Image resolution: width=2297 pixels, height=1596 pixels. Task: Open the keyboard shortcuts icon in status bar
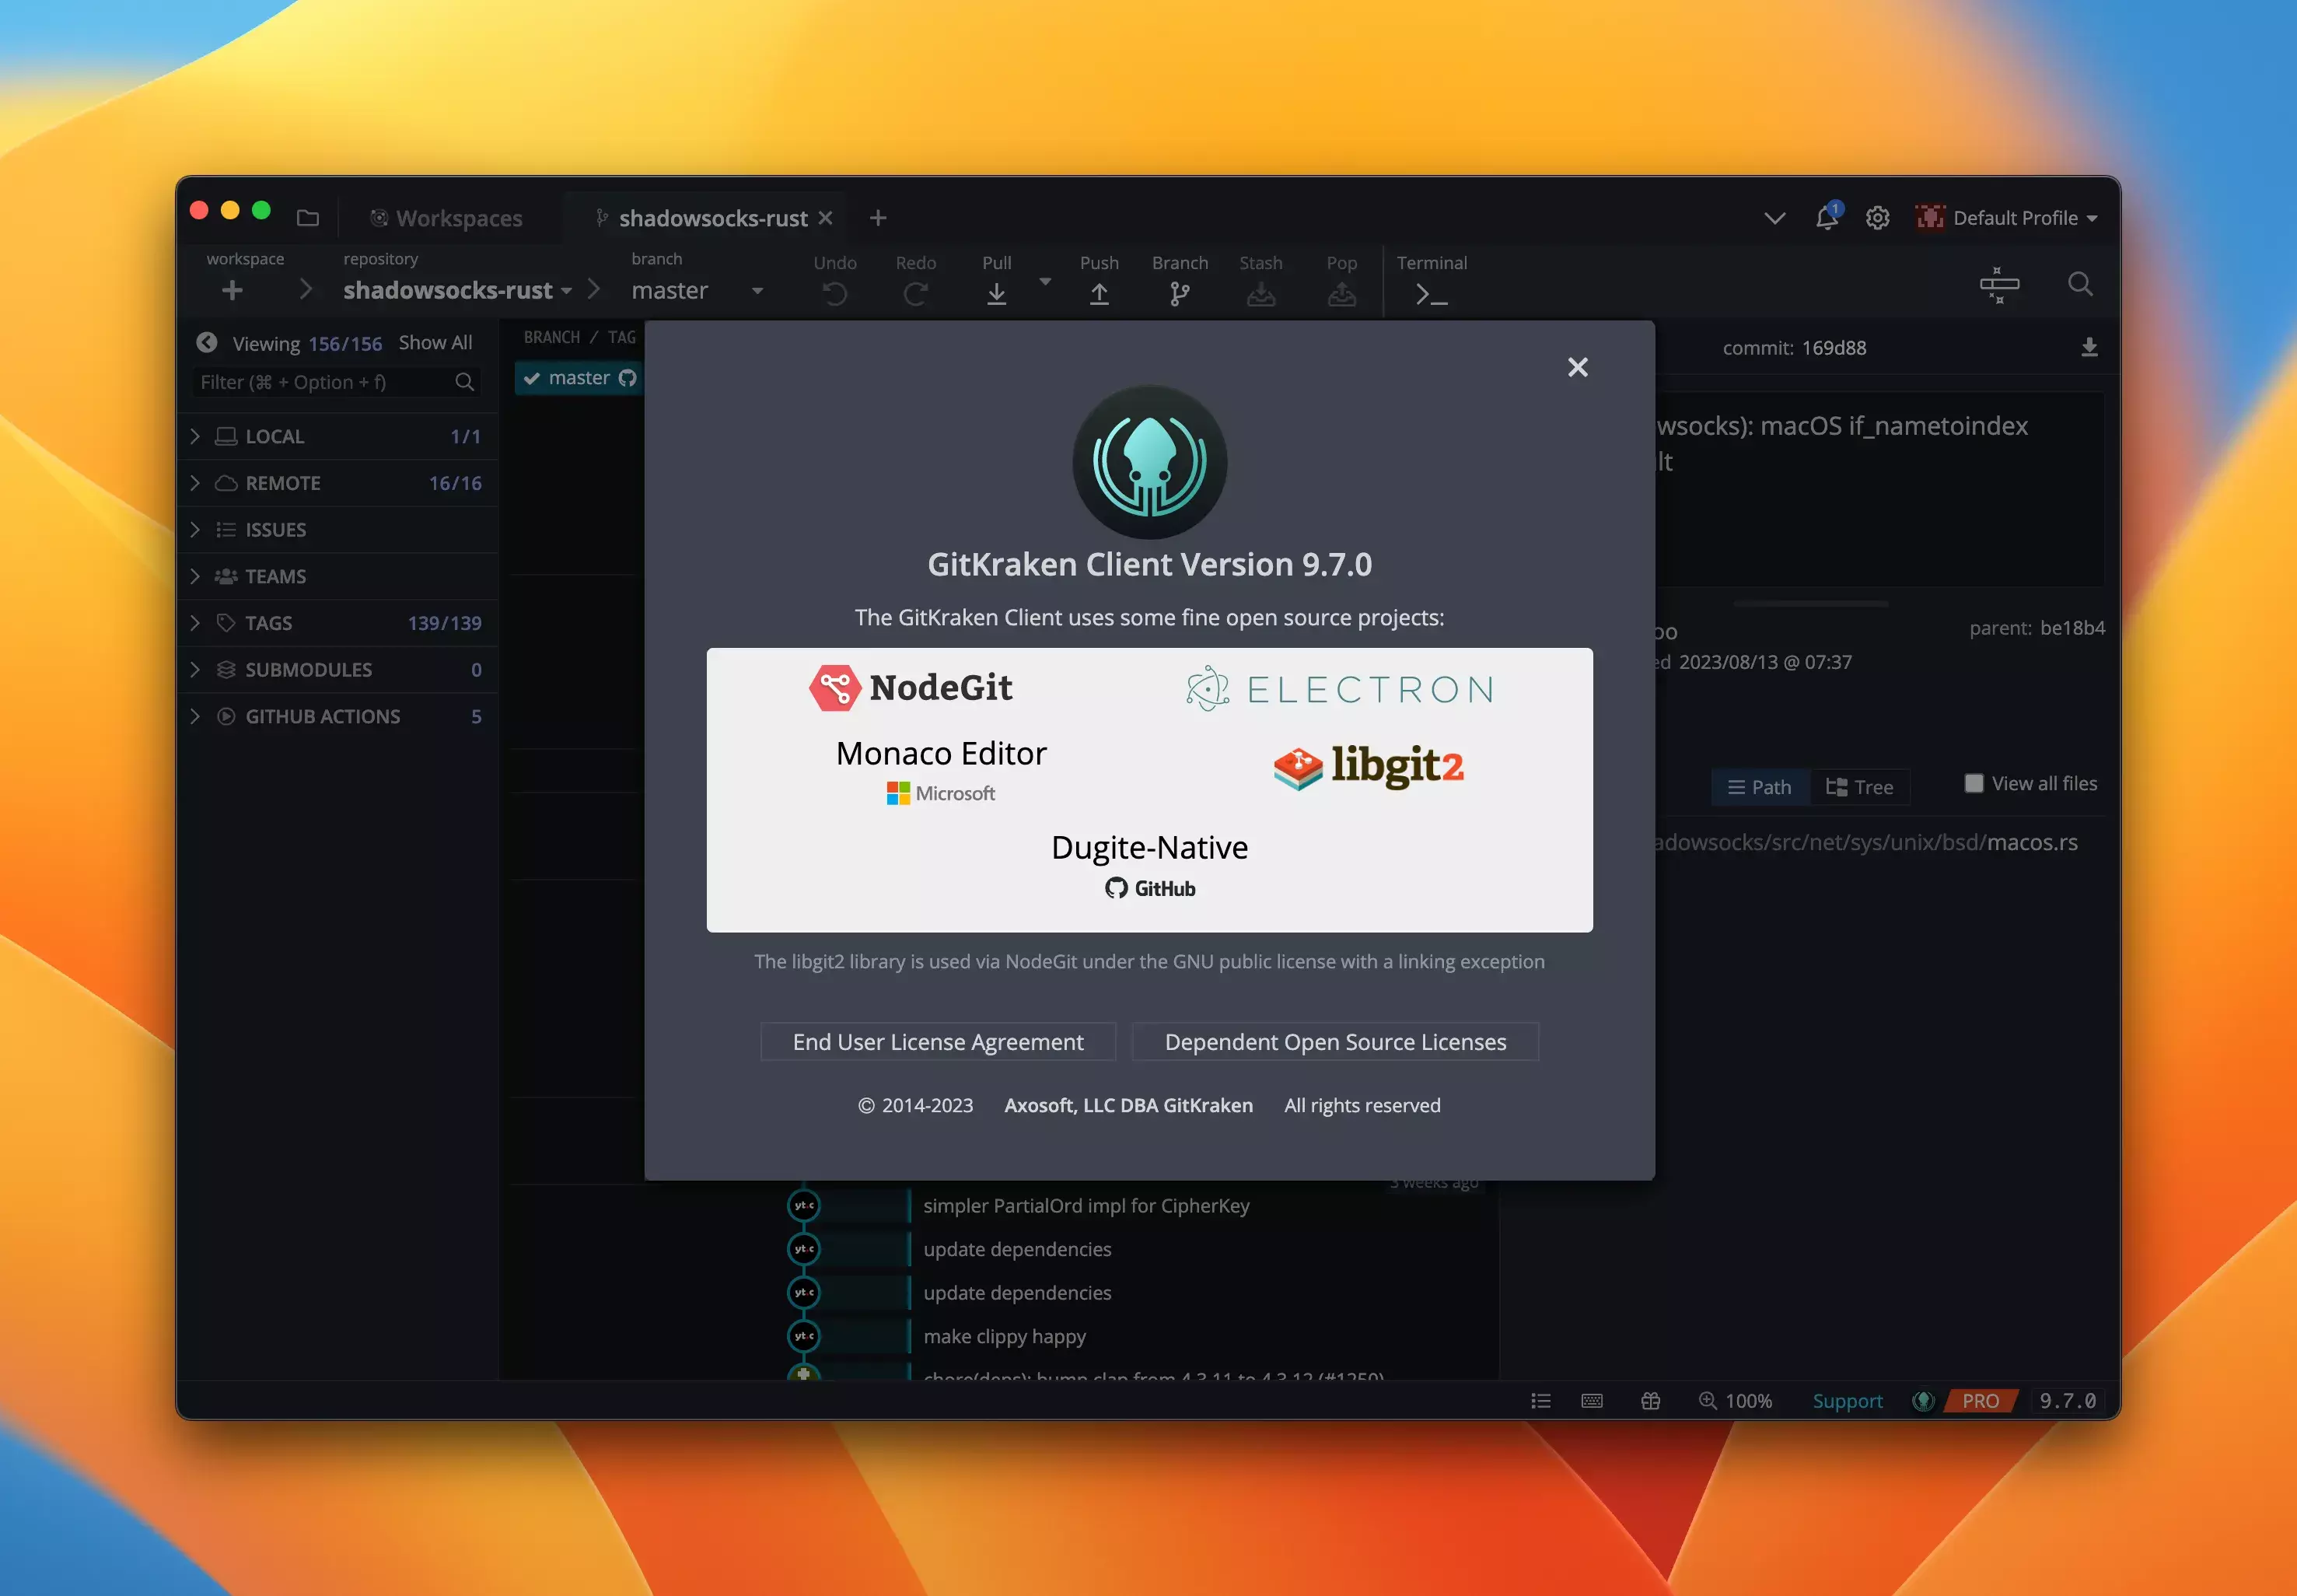click(1591, 1401)
